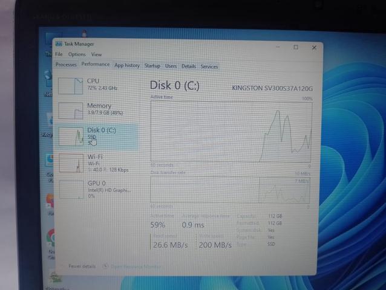Click the Memory mini graph thumbnail
The width and height of the screenshot is (386, 290).
(71, 111)
